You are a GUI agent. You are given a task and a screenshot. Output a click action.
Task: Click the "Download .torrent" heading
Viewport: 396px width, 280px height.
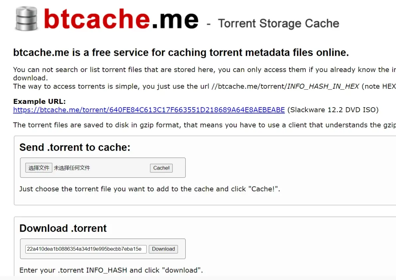pos(63,228)
